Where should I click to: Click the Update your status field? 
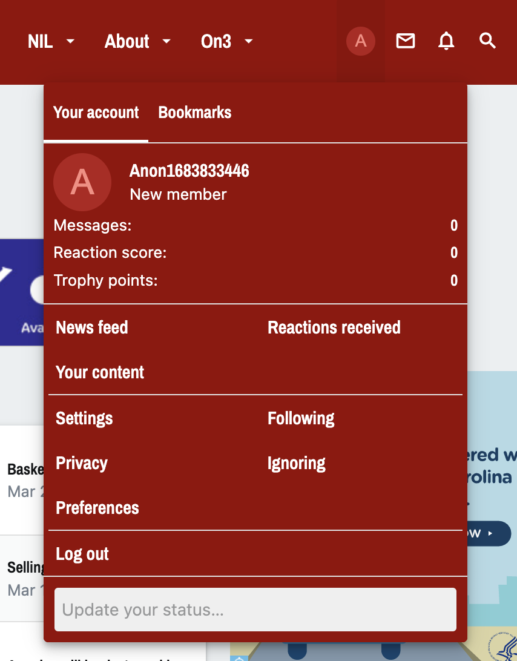255,610
